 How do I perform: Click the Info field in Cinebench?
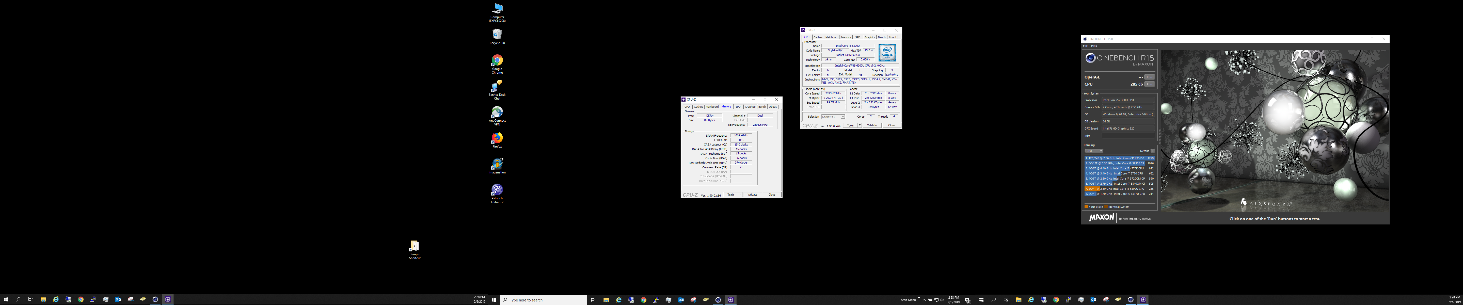click(x=1128, y=136)
